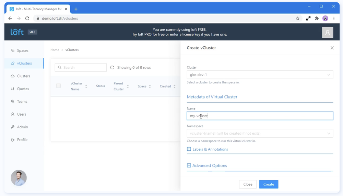Click the Metadata of Virtual Cluster heading
The width and height of the screenshot is (343, 196).
(212, 97)
